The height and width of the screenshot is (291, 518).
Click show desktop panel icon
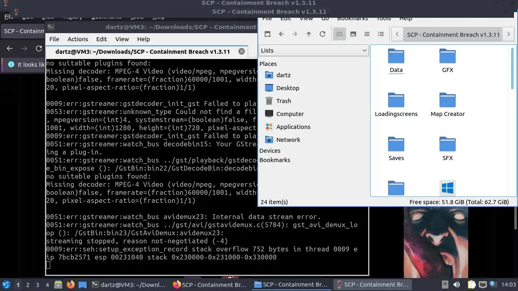pyautogui.click(x=83, y=285)
